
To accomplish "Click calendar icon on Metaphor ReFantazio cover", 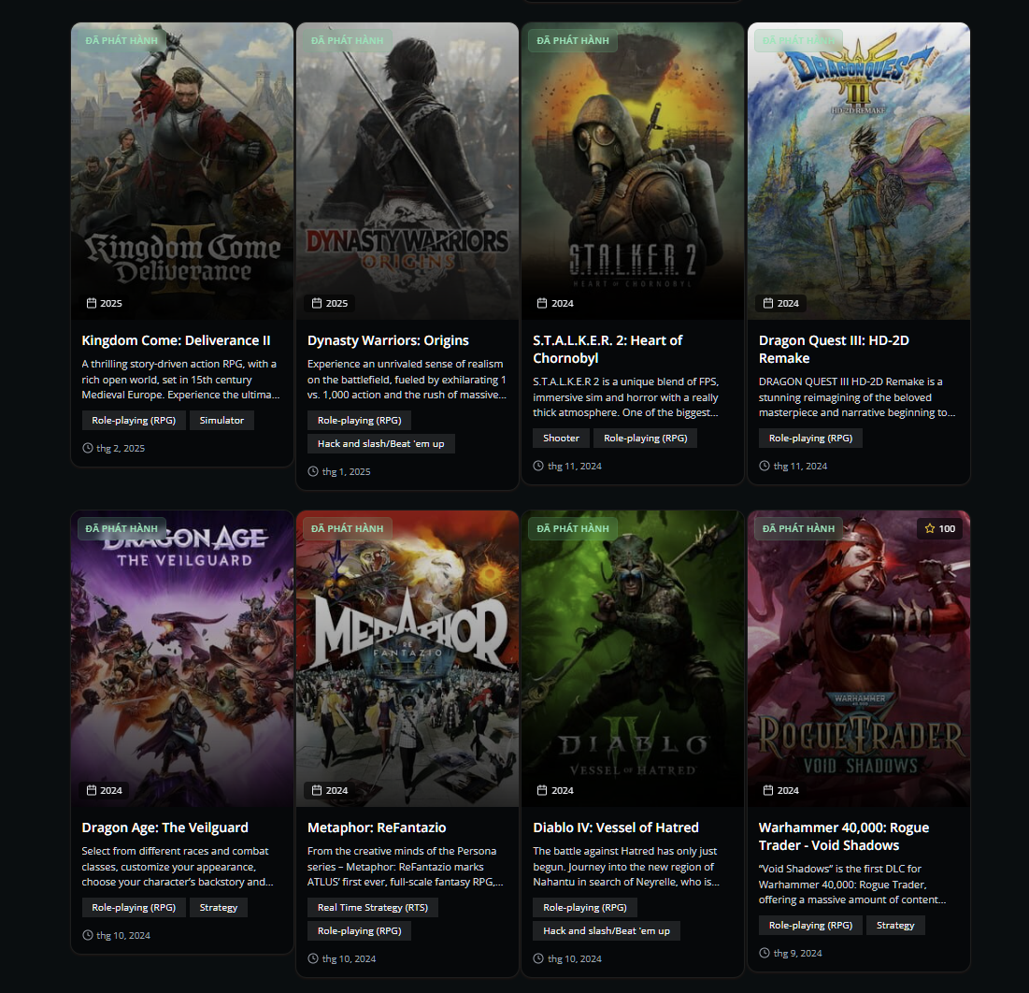I will tap(317, 791).
